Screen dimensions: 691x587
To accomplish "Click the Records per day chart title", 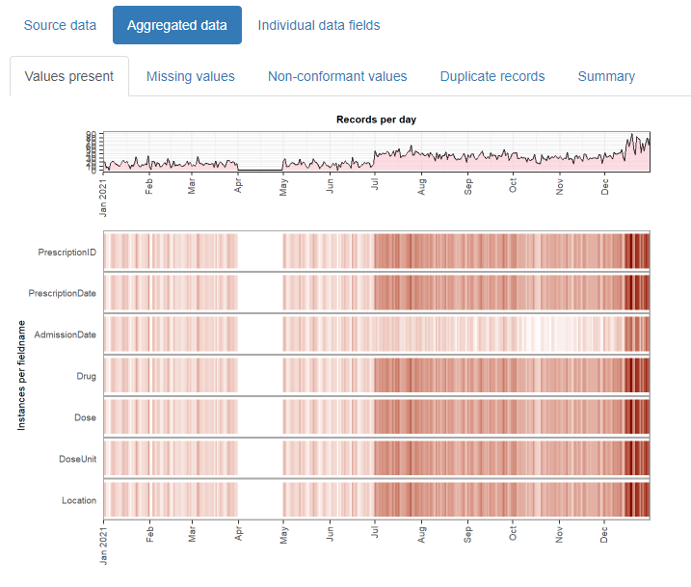I will (376, 120).
